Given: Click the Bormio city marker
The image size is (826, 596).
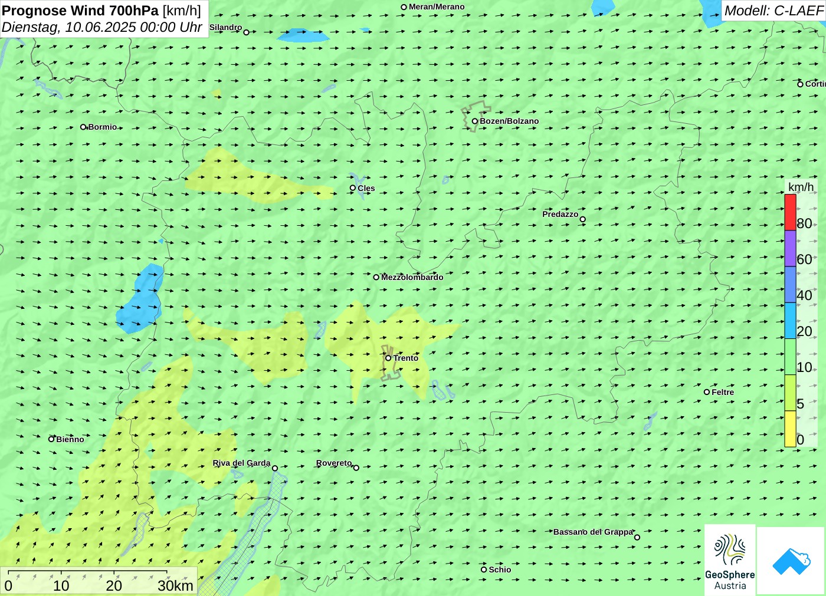Looking at the screenshot, I should (83, 127).
